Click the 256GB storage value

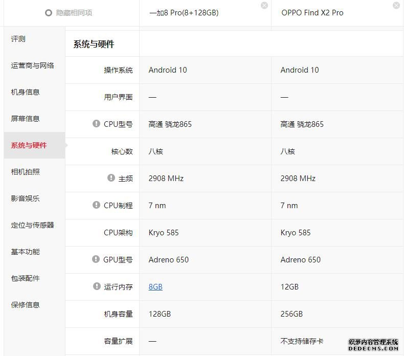click(x=291, y=314)
